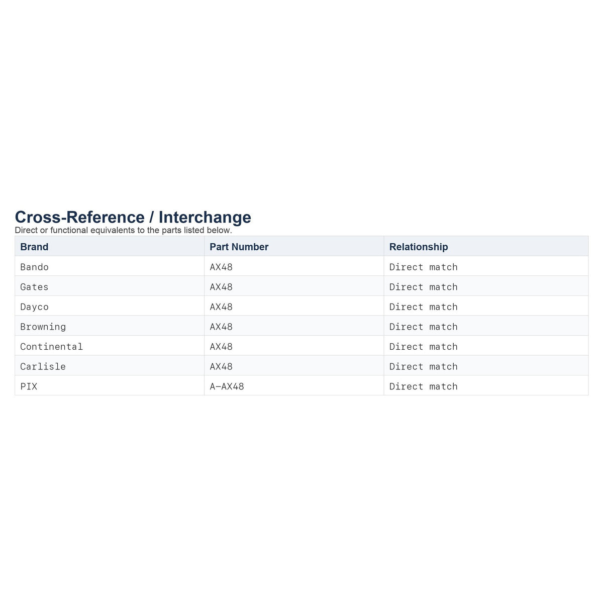Click the AX48 part number for Browning
Image resolution: width=603 pixels, height=603 pixels.
point(221,327)
